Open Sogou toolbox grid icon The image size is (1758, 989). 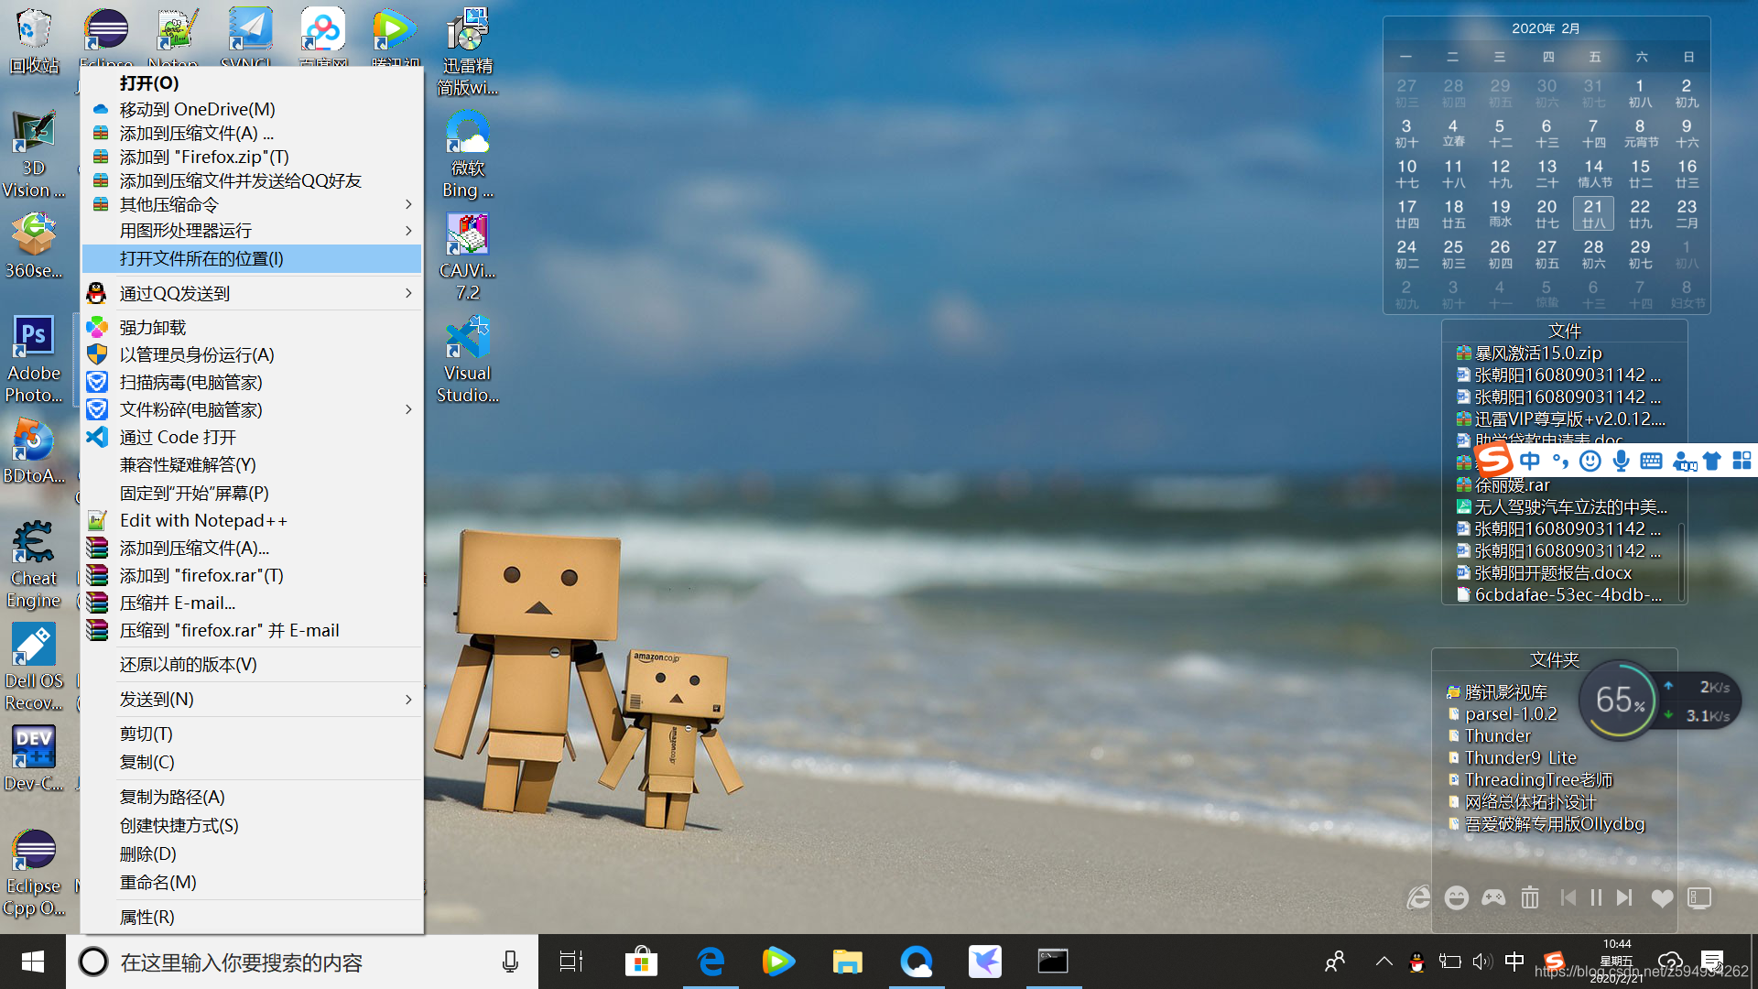(1742, 461)
